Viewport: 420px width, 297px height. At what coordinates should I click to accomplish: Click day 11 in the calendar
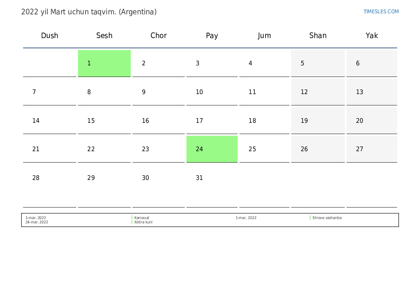(x=264, y=92)
